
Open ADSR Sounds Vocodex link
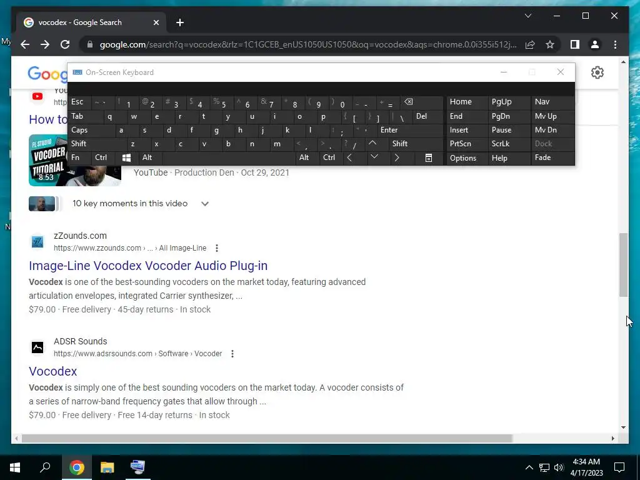click(53, 371)
